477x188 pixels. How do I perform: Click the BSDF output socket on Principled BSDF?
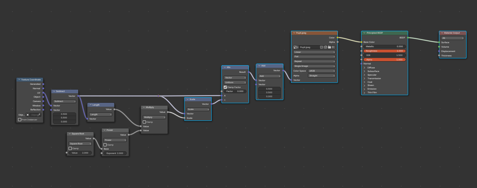pyautogui.click(x=408, y=38)
